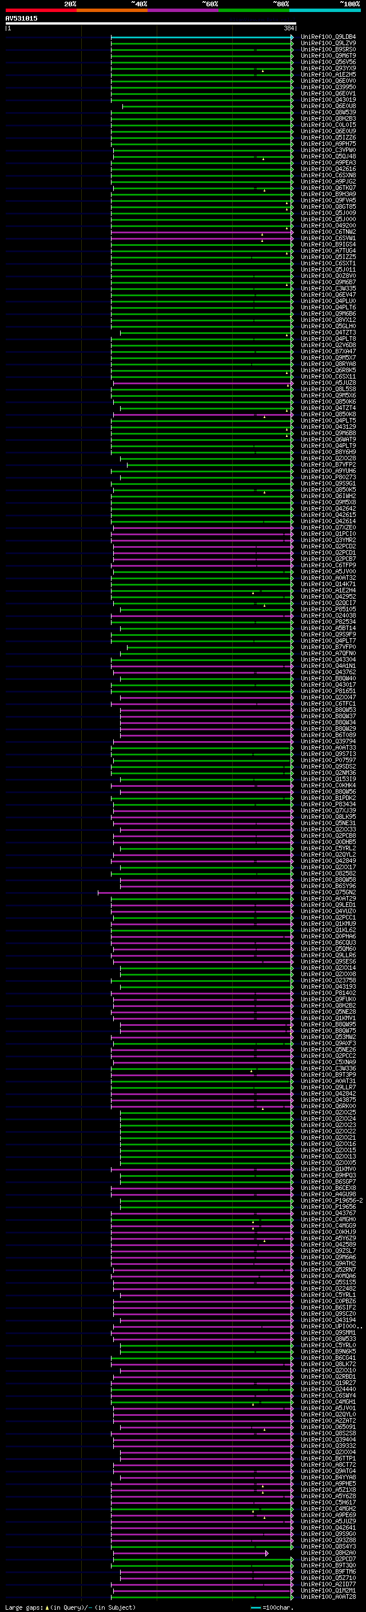Viewport: 366px width, 1612px height.
Task: Click the green ~80% identity legend swatch
Action: point(254,10)
